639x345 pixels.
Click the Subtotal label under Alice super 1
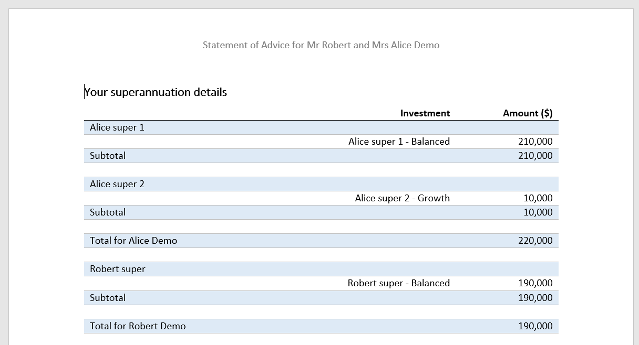tap(108, 156)
